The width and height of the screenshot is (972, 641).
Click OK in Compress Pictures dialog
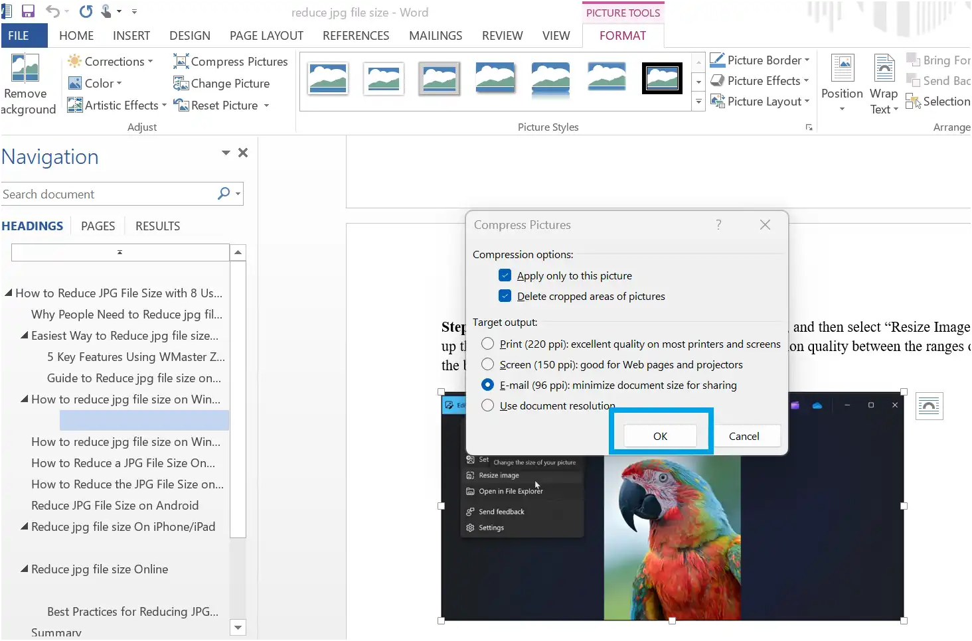pyautogui.click(x=660, y=436)
